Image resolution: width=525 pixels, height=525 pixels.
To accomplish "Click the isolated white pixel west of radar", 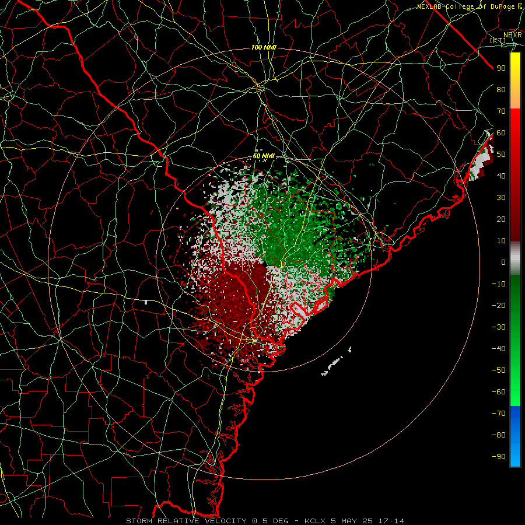I will click(x=146, y=302).
